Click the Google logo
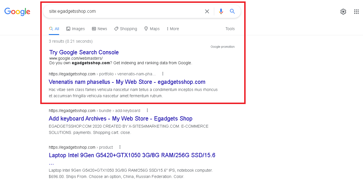The width and height of the screenshot is (363, 193). pyautogui.click(x=17, y=12)
